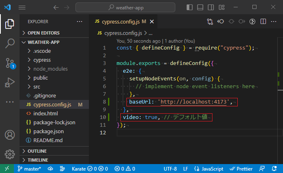This screenshot has height=173, width=283.
Task: Open the feedback icon in status bar
Action: click(x=262, y=169)
